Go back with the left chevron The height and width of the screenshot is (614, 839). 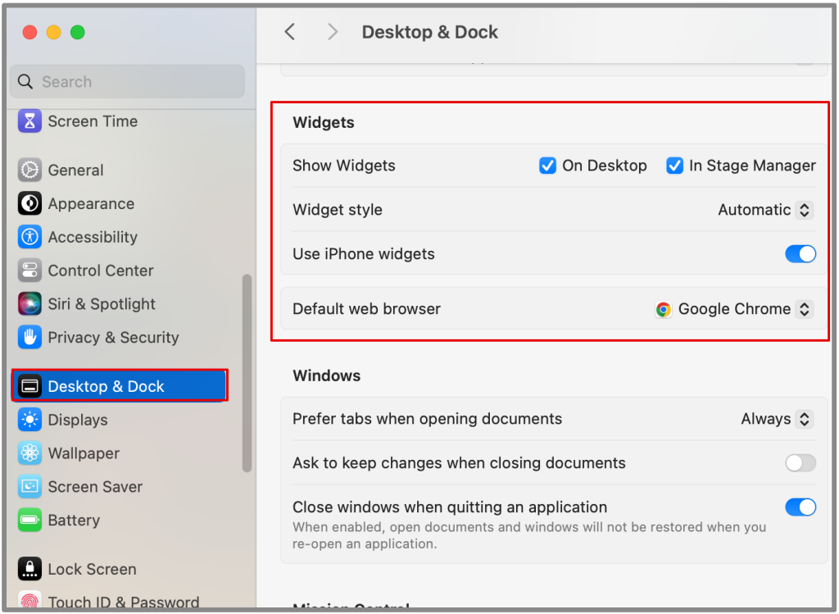pos(289,32)
